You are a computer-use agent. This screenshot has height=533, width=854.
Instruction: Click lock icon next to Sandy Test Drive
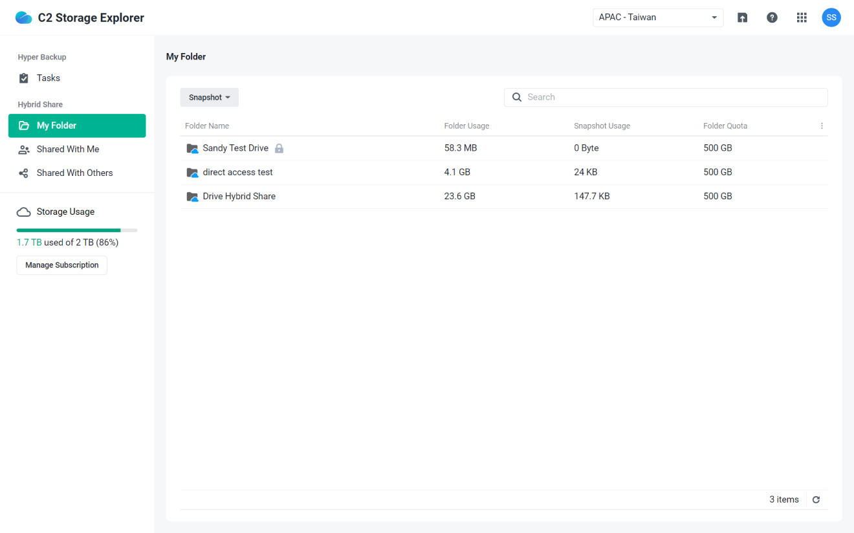[x=279, y=148]
